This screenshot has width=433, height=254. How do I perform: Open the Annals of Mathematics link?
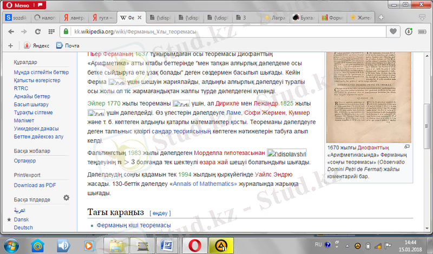click(x=205, y=184)
